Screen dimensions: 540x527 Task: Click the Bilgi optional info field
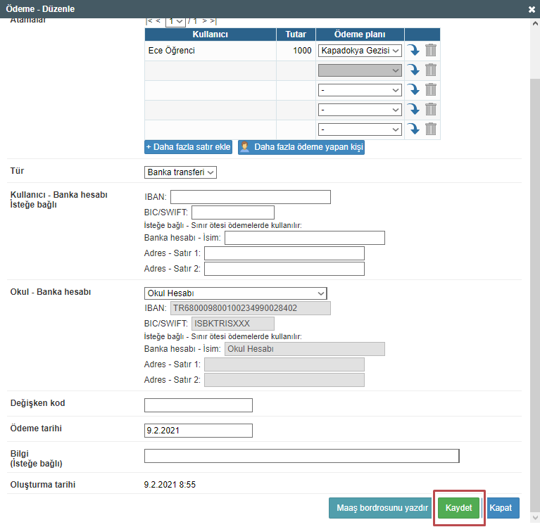click(x=302, y=456)
